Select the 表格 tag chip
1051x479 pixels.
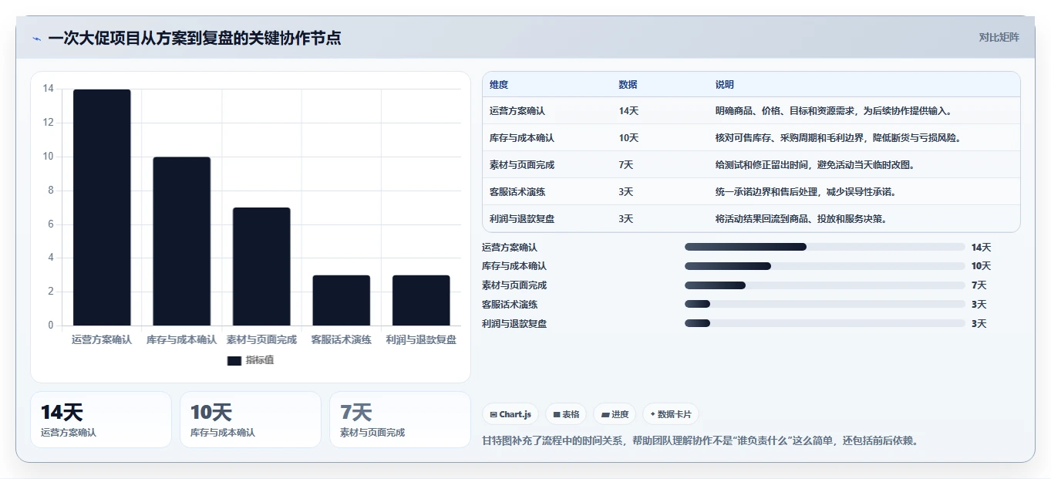(x=566, y=414)
